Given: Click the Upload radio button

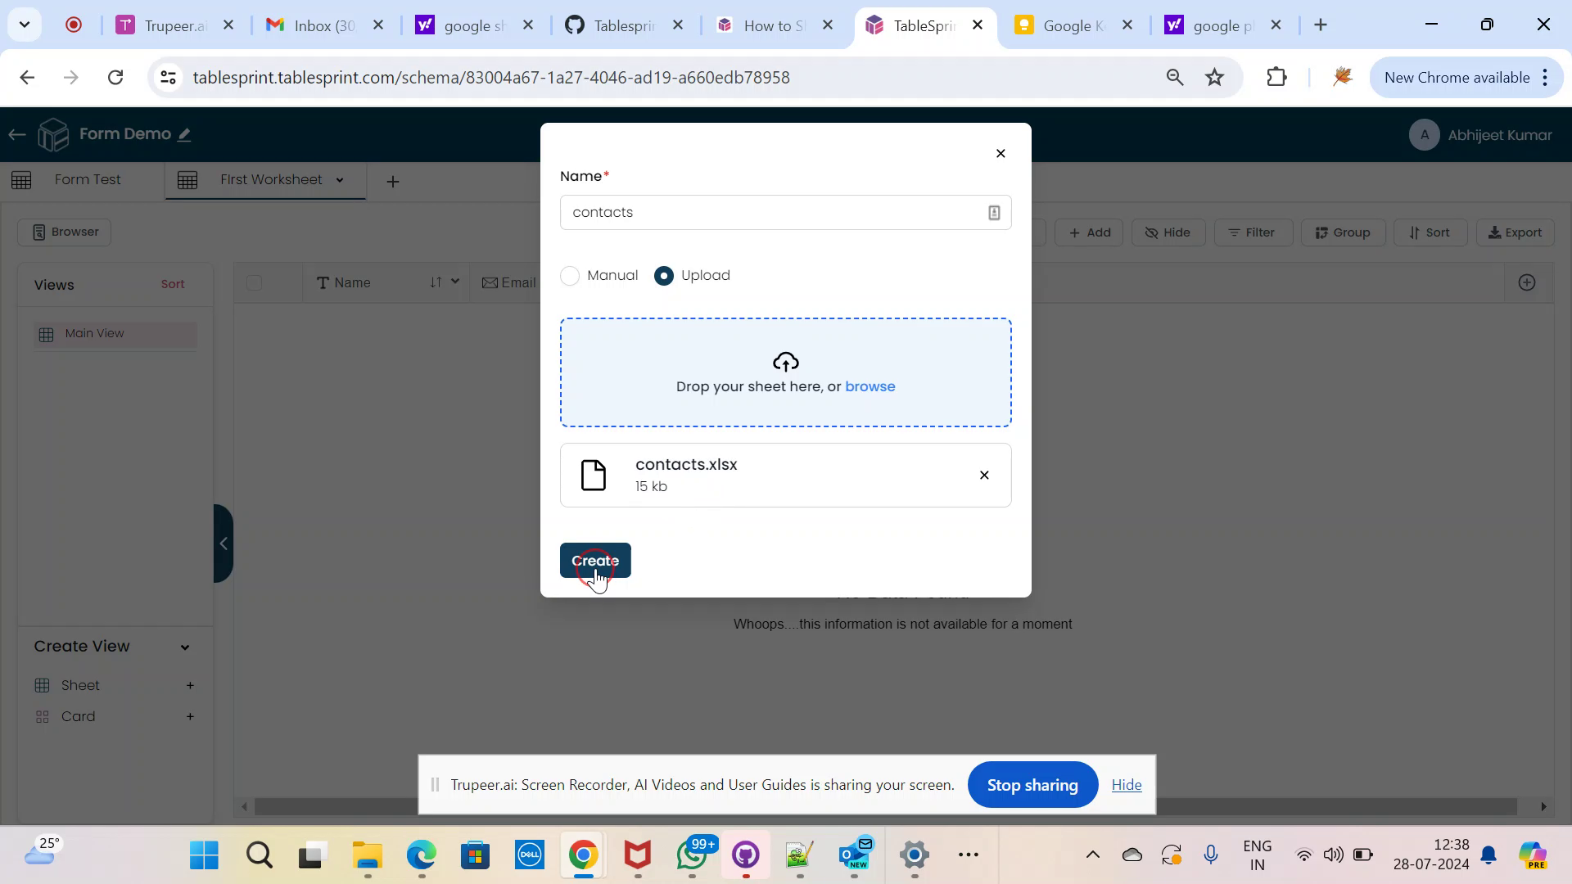Looking at the screenshot, I should (x=664, y=274).
